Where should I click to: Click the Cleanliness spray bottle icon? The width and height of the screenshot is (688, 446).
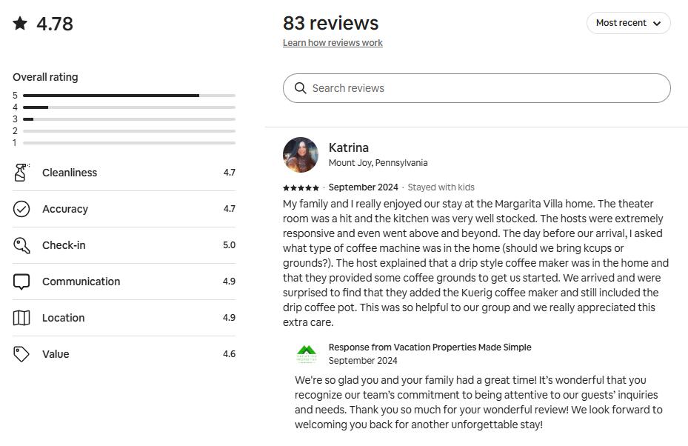(x=21, y=173)
